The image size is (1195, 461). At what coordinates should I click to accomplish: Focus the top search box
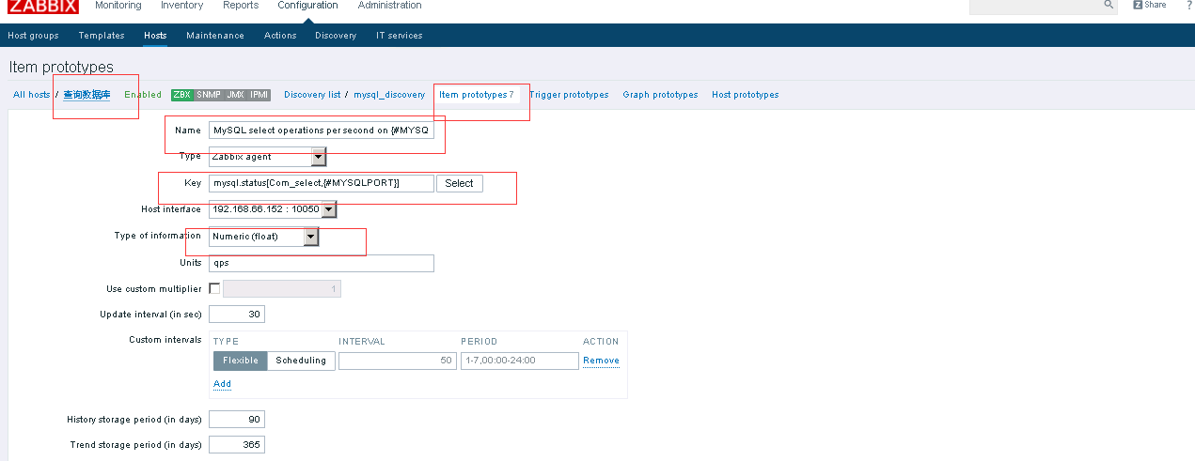(1035, 6)
